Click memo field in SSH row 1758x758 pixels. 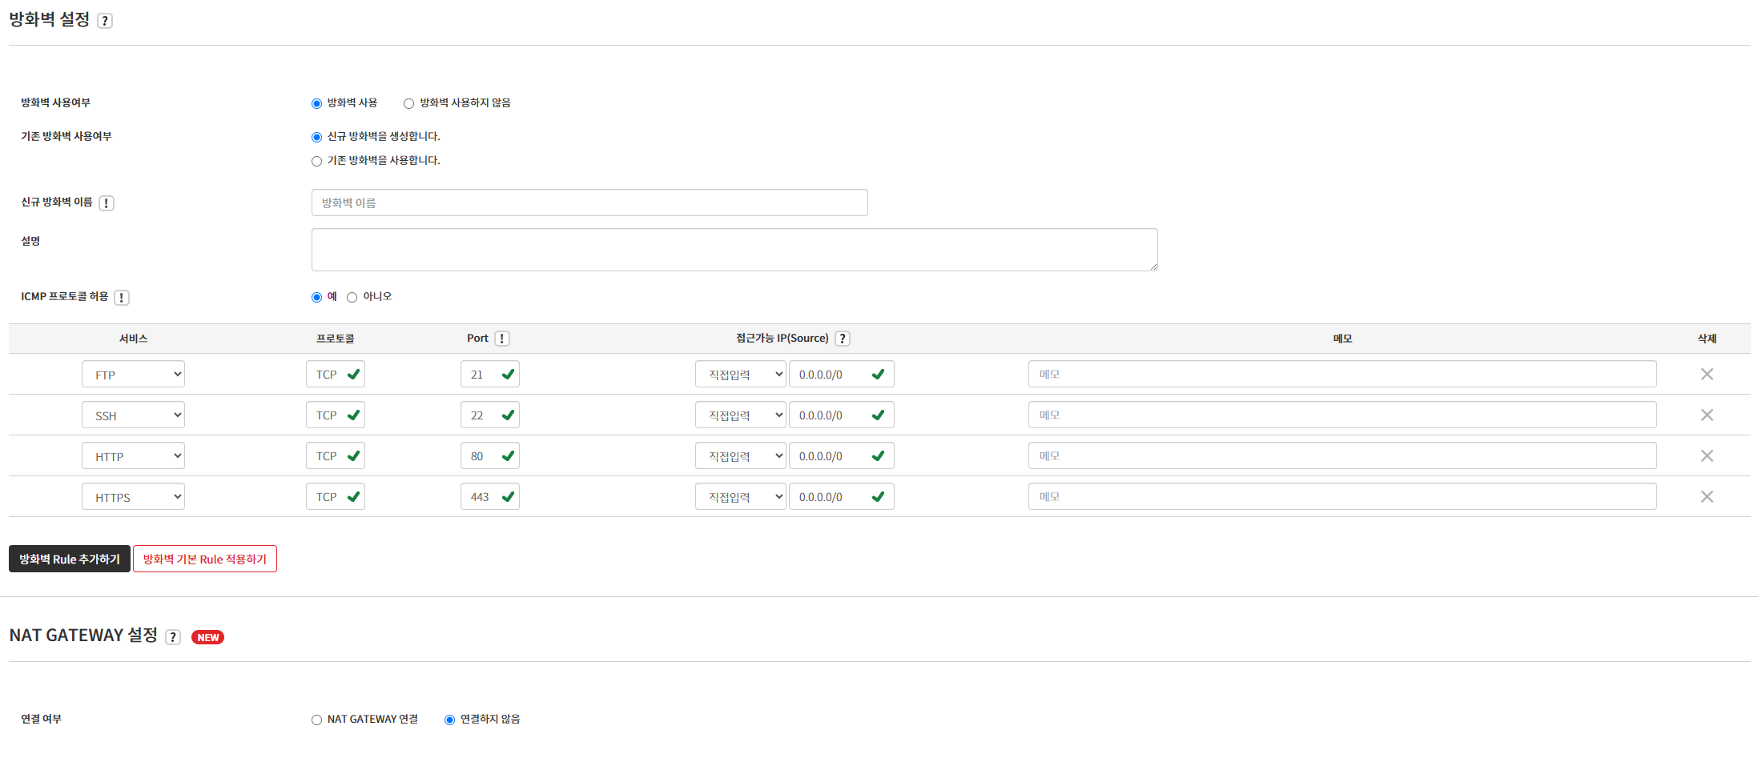point(1342,415)
